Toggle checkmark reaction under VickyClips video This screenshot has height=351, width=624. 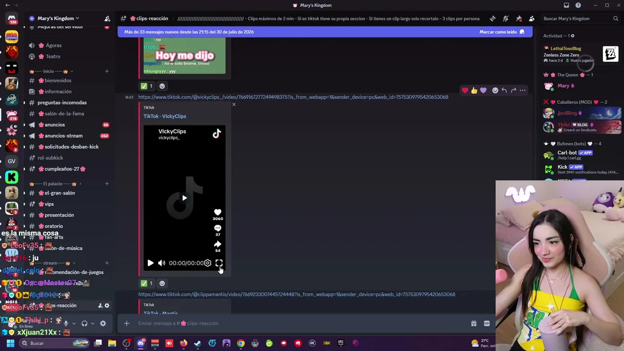click(147, 283)
